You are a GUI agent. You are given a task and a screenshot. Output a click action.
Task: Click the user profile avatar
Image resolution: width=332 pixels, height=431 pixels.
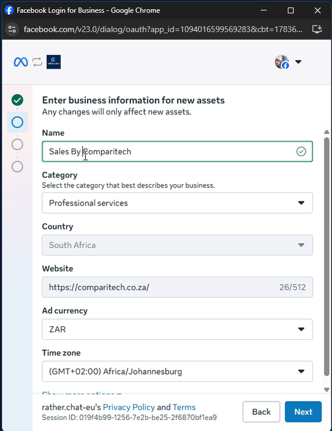(282, 62)
